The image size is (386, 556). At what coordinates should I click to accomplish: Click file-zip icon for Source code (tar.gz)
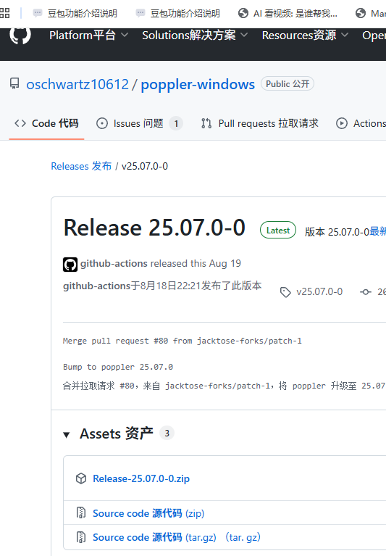pos(81,537)
